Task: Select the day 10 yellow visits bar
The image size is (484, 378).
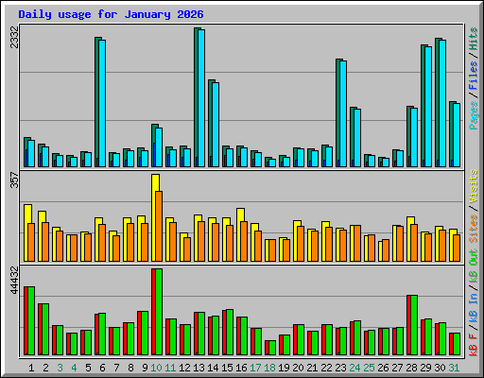Action: coord(154,217)
